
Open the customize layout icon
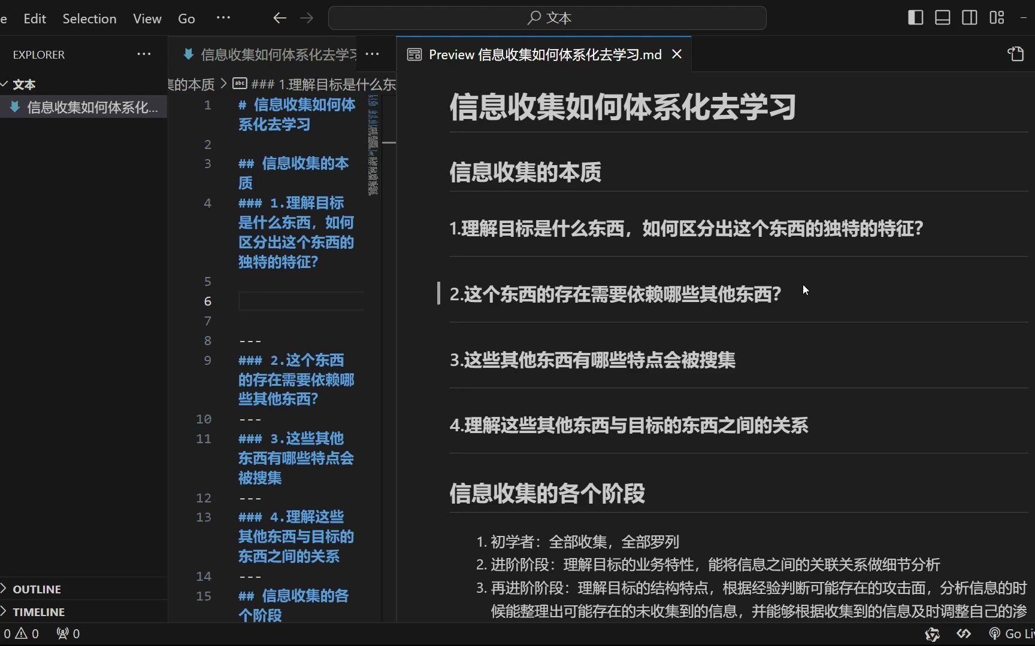[997, 18]
